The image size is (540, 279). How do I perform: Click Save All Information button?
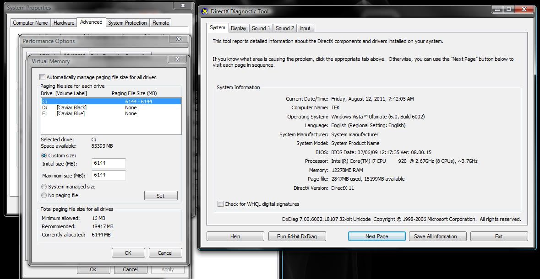[x=438, y=236]
